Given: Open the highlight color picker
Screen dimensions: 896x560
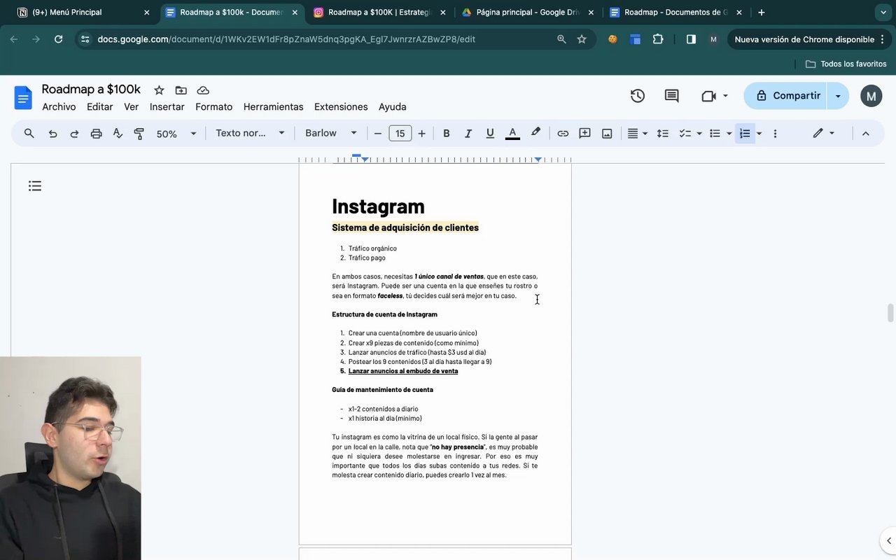Looking at the screenshot, I should [x=535, y=133].
